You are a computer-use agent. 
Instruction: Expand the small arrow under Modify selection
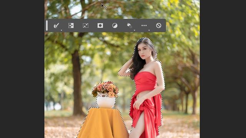[61, 30]
